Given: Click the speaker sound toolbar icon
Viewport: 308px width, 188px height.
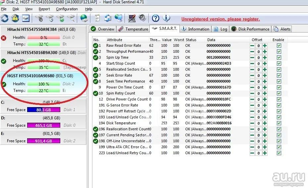Looking at the screenshot, I should (x=142, y=18).
